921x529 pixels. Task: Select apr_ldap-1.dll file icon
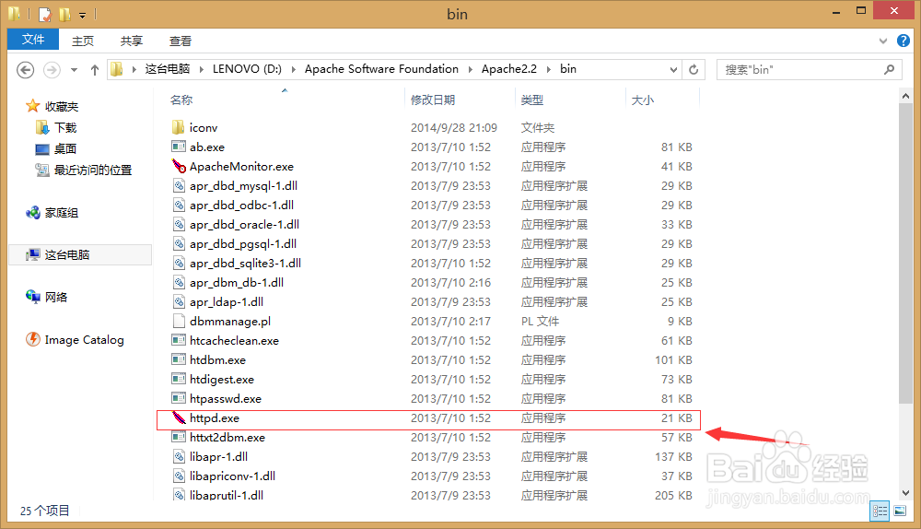tap(179, 302)
